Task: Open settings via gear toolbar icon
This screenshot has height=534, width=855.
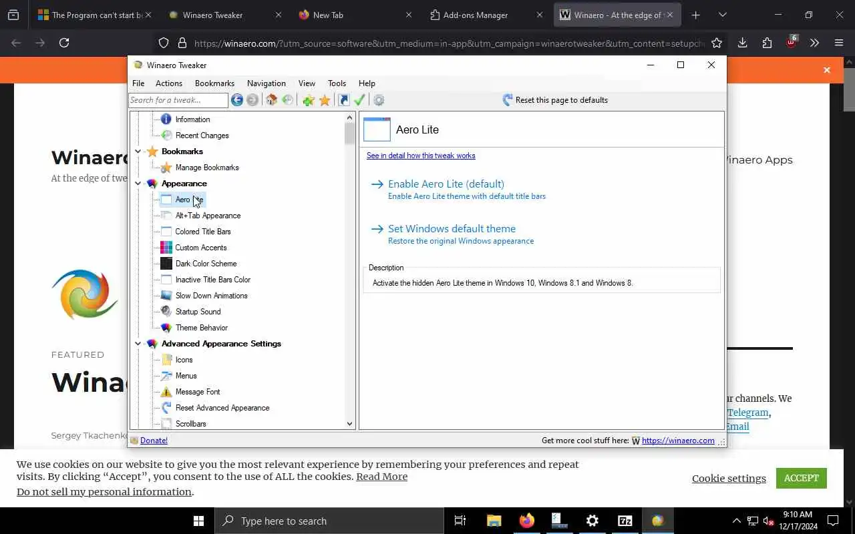Action: coord(379,100)
